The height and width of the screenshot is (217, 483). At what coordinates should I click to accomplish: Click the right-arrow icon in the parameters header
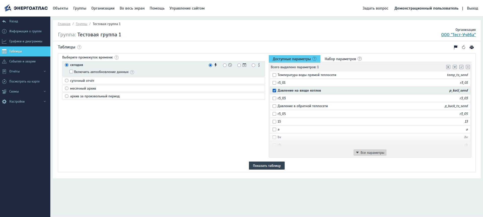pos(448,67)
